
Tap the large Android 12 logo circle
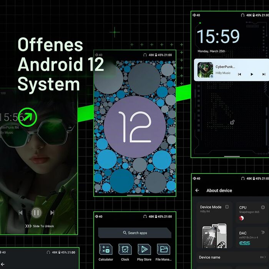135,127
